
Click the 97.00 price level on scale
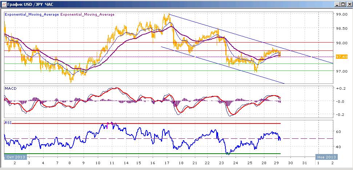tap(341, 71)
